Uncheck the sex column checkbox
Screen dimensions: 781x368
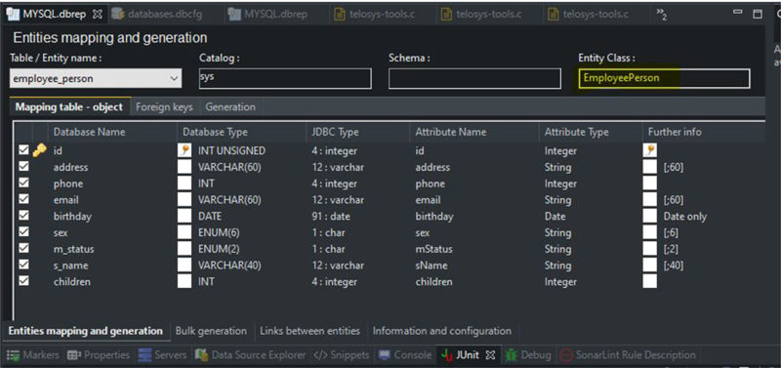23,232
